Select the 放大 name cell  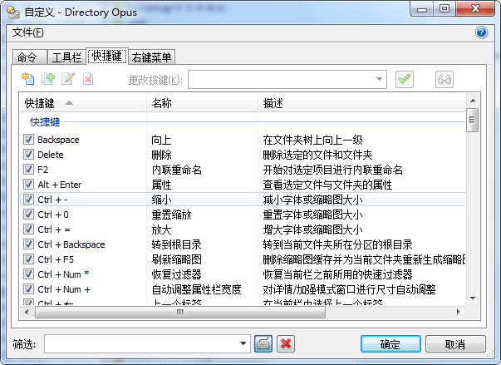161,229
